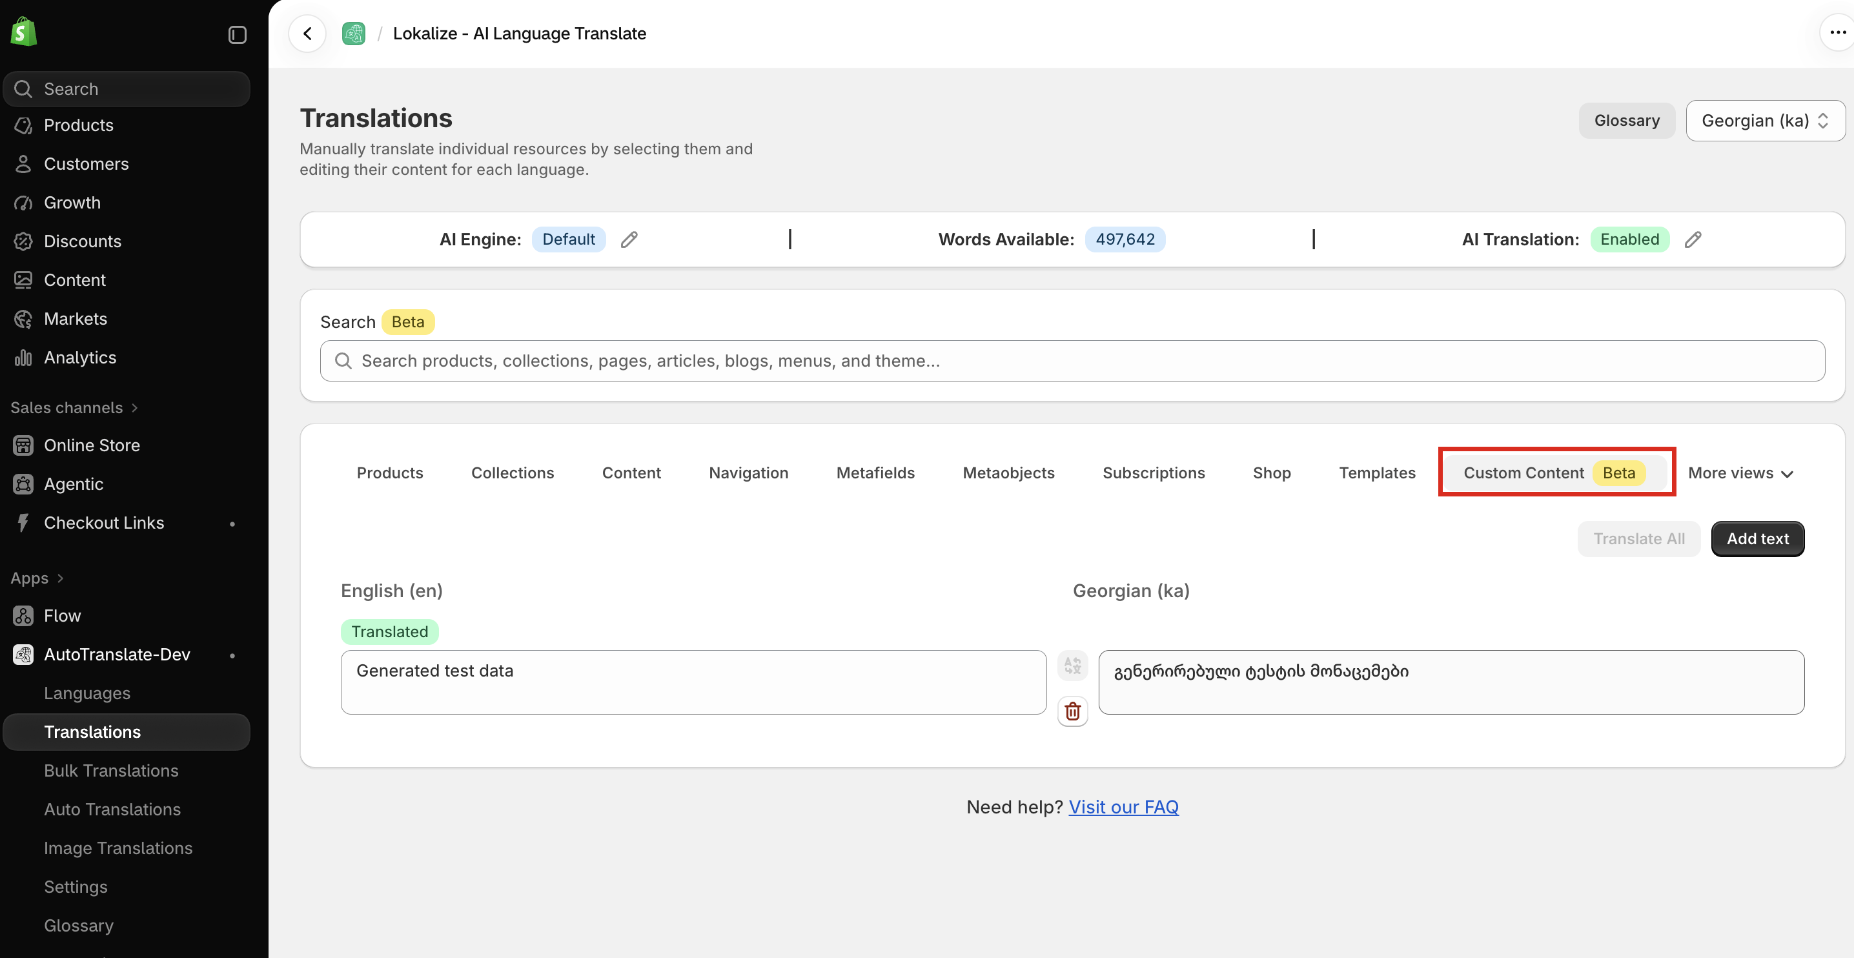Click the Flow app icon
The image size is (1854, 958).
pos(23,616)
